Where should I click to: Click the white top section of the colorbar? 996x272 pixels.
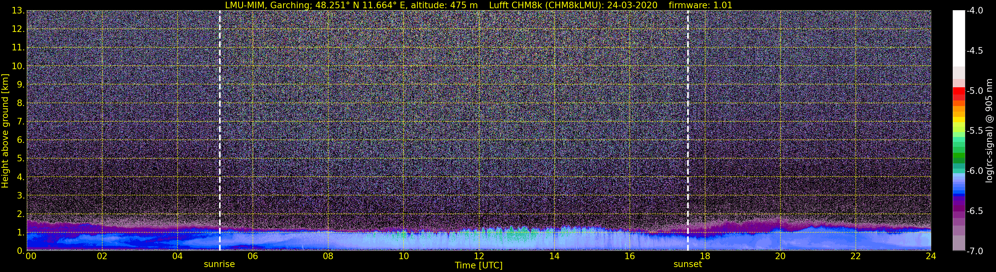(958, 39)
